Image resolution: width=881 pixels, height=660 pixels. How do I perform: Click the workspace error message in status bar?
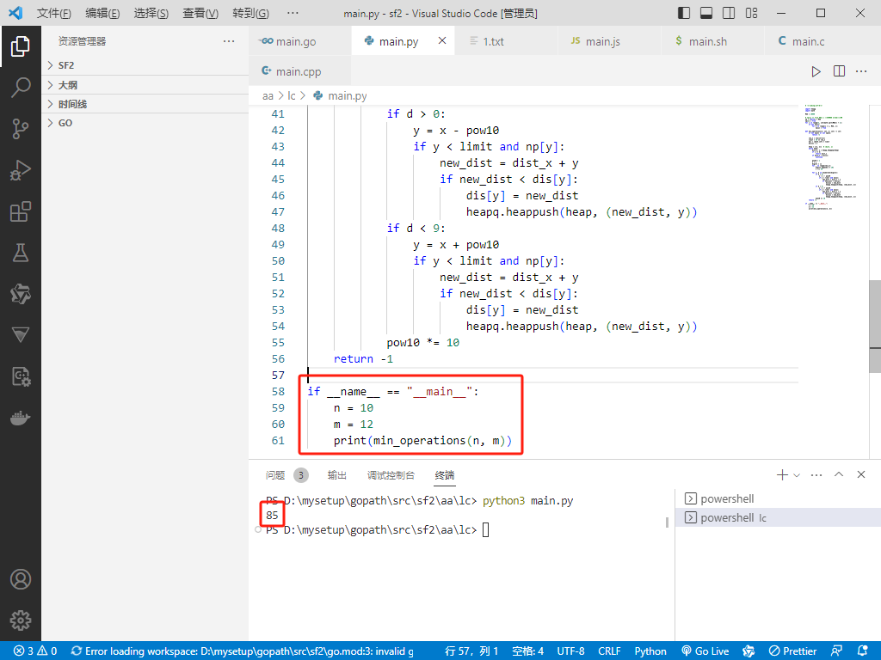coord(243,651)
